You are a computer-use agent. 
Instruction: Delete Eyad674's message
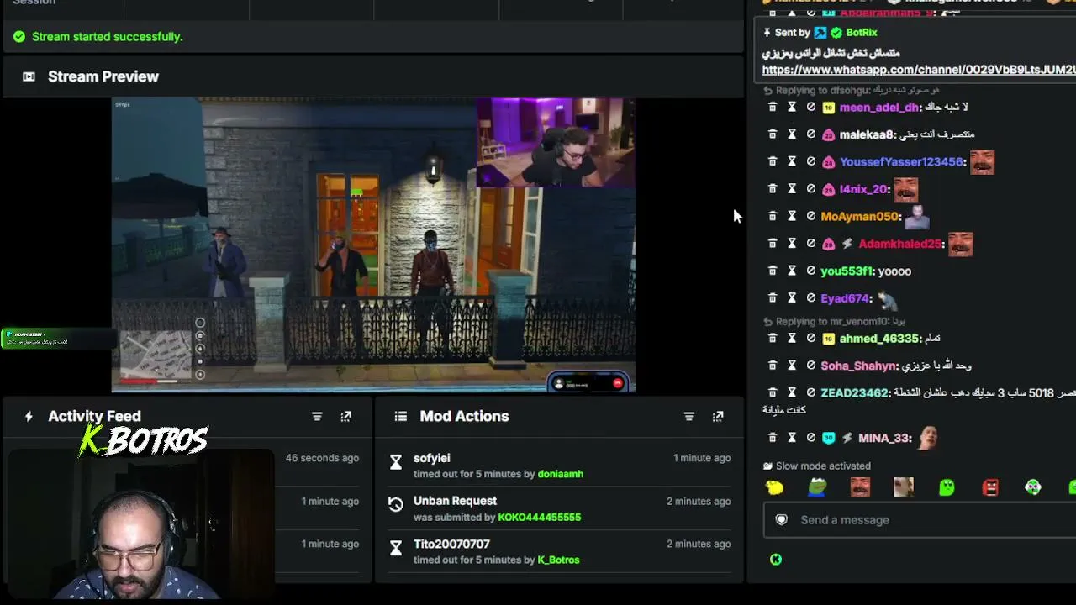773,298
